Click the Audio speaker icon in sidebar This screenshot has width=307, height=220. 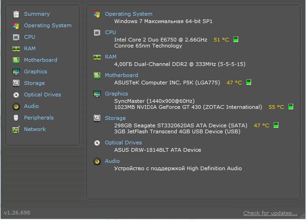coord(16,106)
